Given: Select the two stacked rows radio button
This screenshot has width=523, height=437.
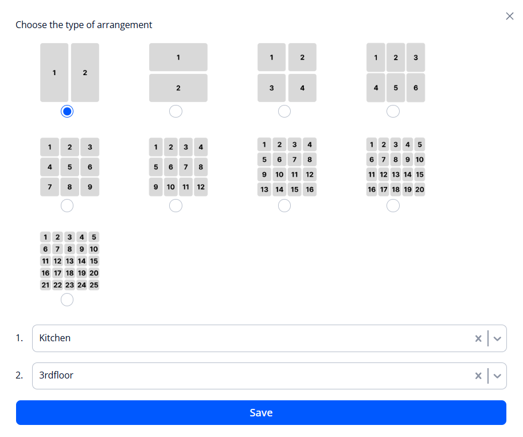Looking at the screenshot, I should pos(176,112).
